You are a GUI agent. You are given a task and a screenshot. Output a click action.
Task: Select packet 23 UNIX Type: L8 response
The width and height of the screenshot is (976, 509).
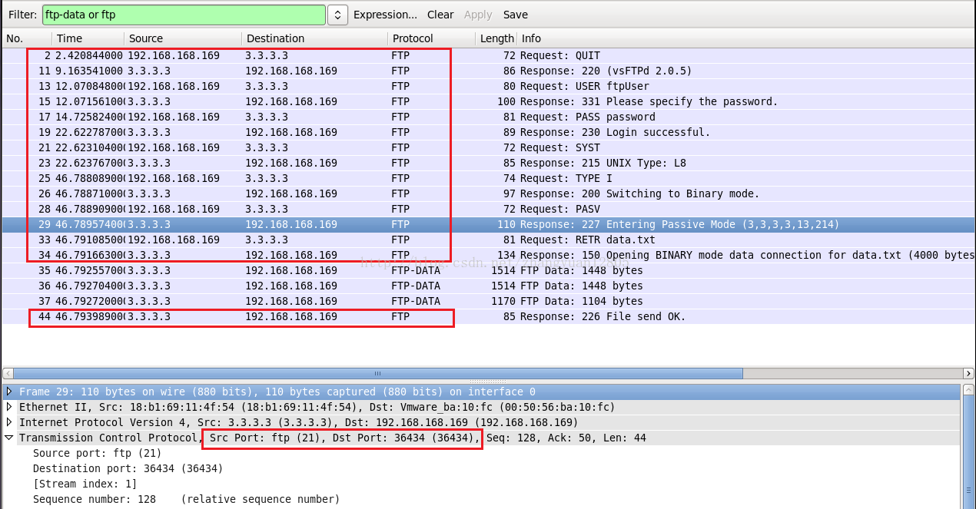[x=488, y=163]
